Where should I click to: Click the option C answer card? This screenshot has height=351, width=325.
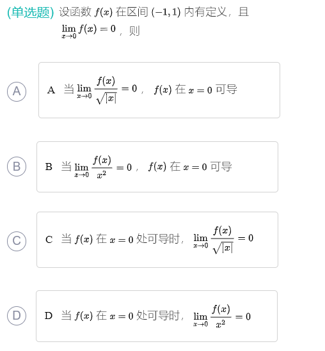click(157, 240)
